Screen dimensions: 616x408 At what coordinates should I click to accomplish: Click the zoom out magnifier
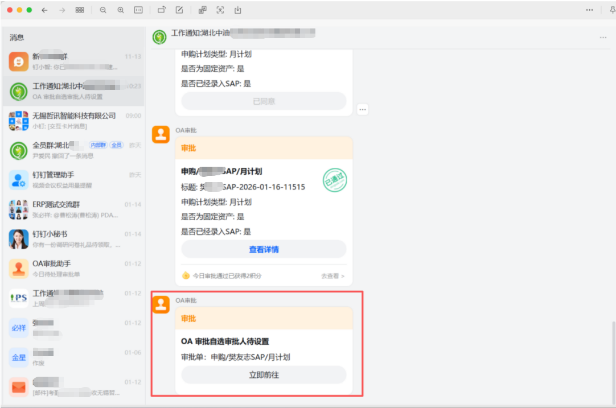[x=103, y=10]
